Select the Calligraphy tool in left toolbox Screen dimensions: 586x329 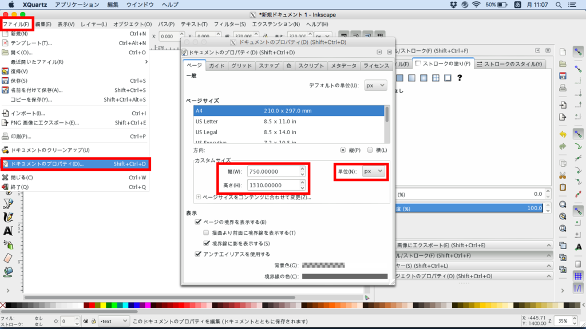(x=8, y=216)
